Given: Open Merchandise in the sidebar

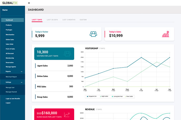Looking at the screenshot, I should [10, 35].
